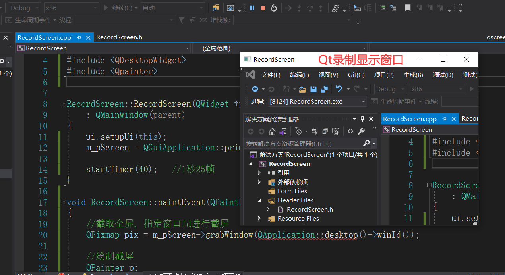Close the Solution Explorer panel

371,119
